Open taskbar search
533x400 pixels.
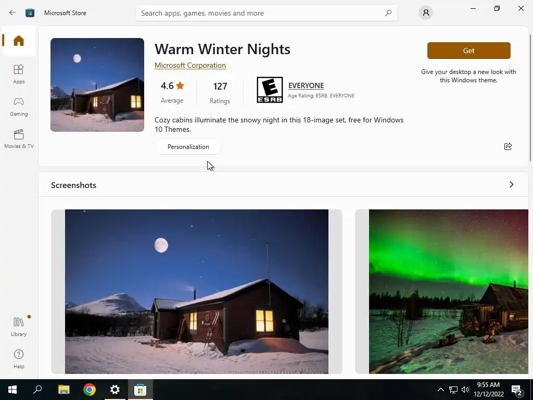[x=37, y=390]
